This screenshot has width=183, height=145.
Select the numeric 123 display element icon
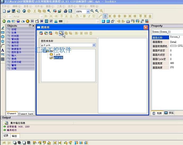click(x=32, y=21)
